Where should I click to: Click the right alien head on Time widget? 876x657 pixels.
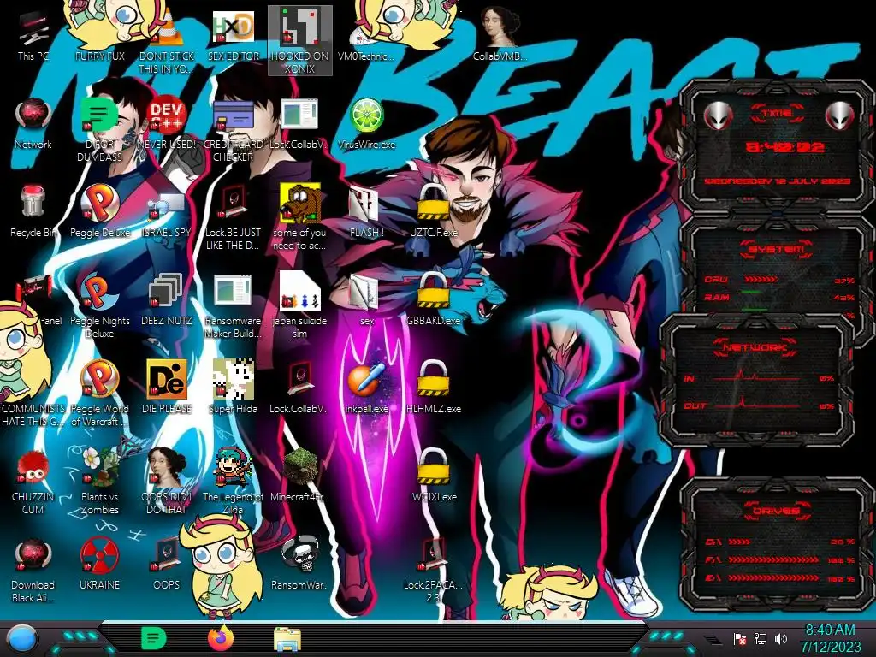pos(840,116)
